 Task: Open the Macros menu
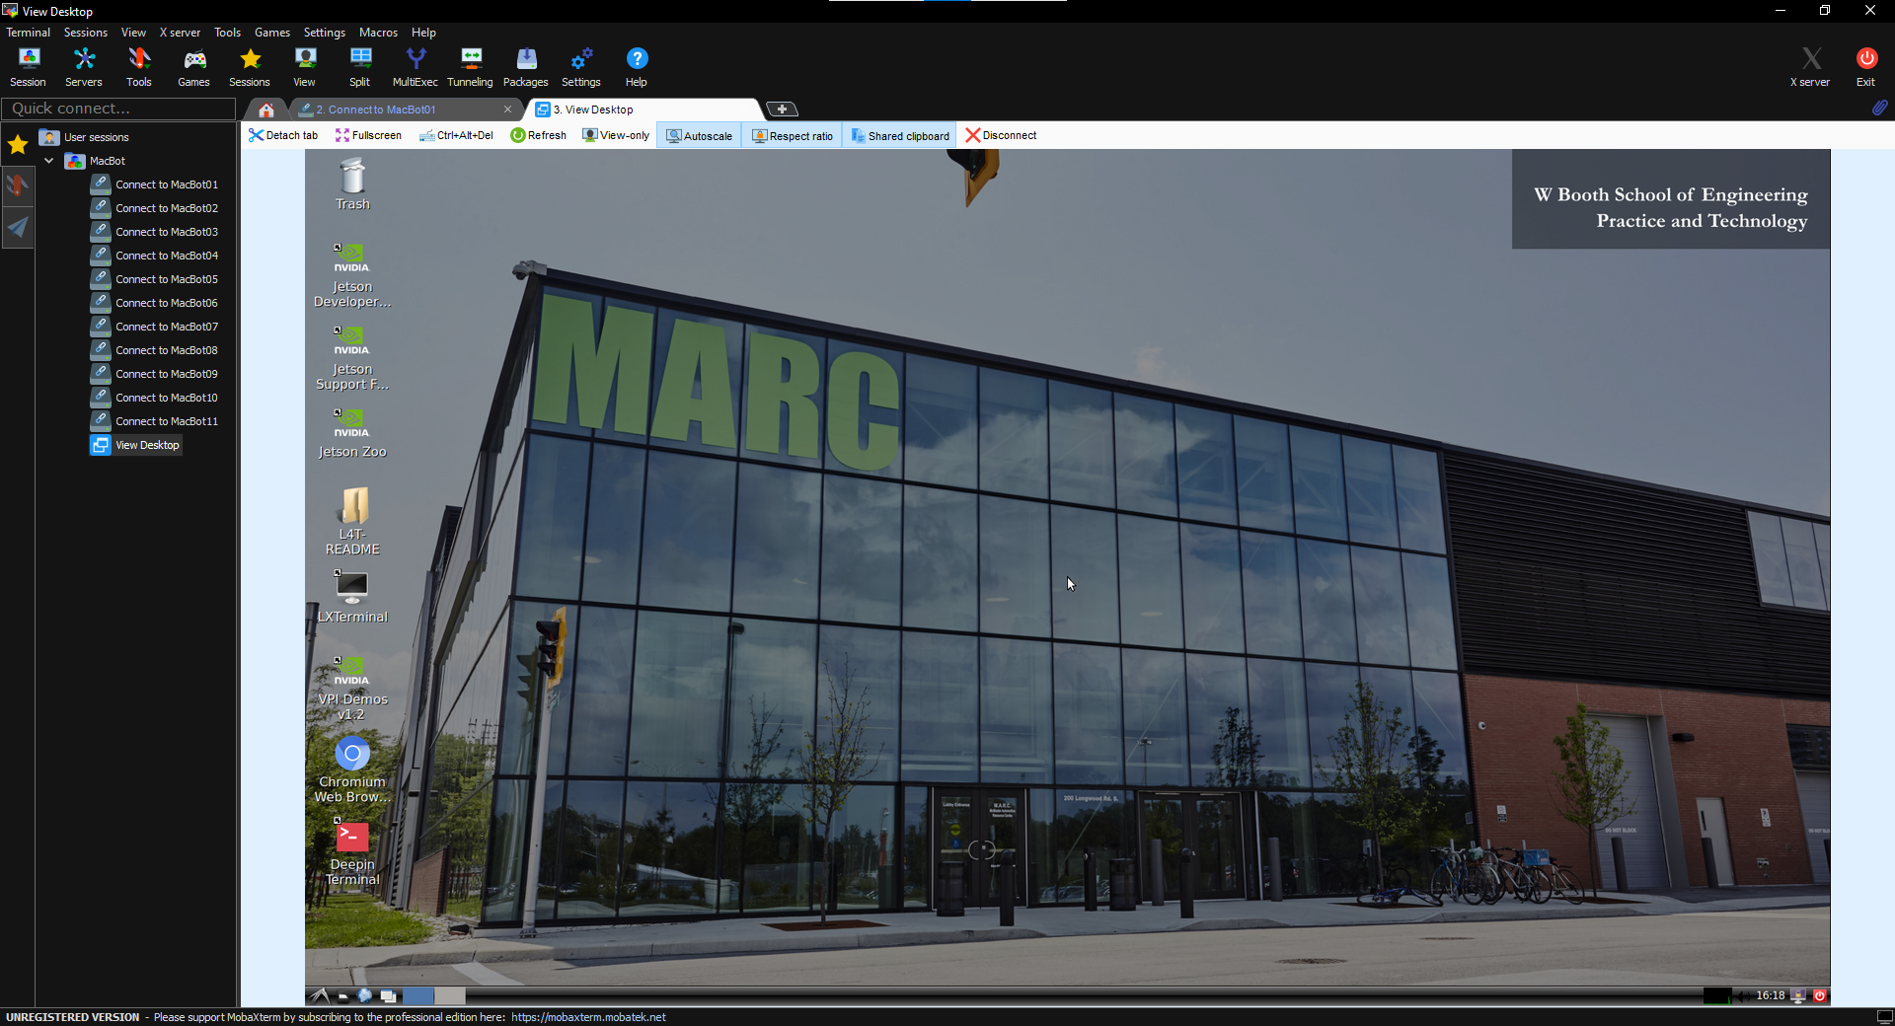(378, 33)
